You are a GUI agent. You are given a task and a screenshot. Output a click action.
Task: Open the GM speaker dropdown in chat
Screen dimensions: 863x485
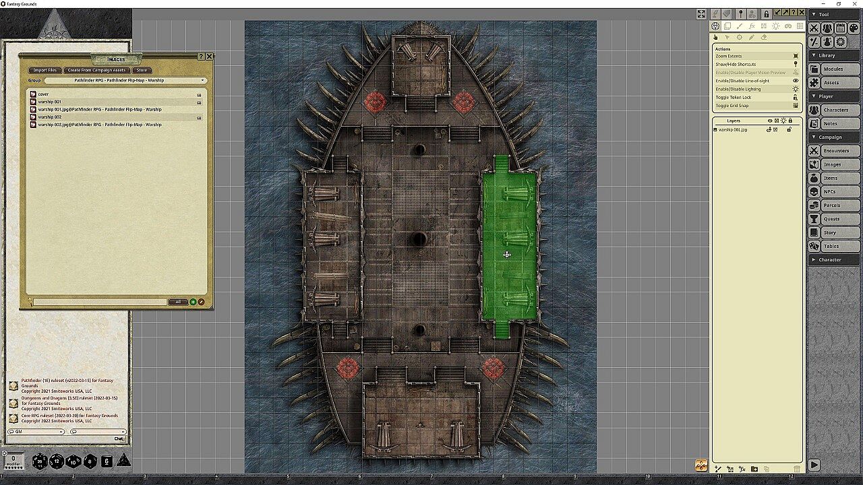[36, 432]
